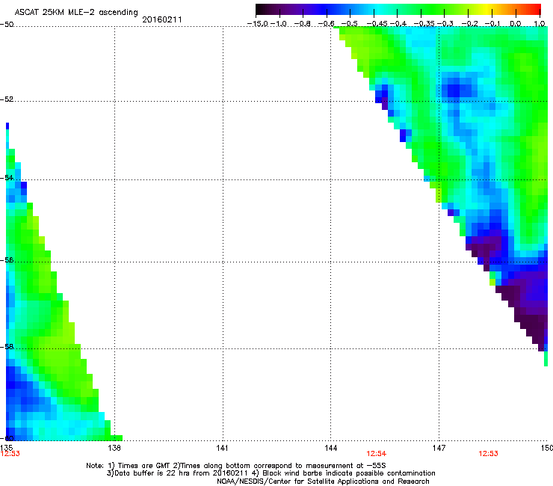Image resolution: width=553 pixels, height=486 pixels.
Task: Click the -50 latitude axis label
Action: (x=7, y=25)
